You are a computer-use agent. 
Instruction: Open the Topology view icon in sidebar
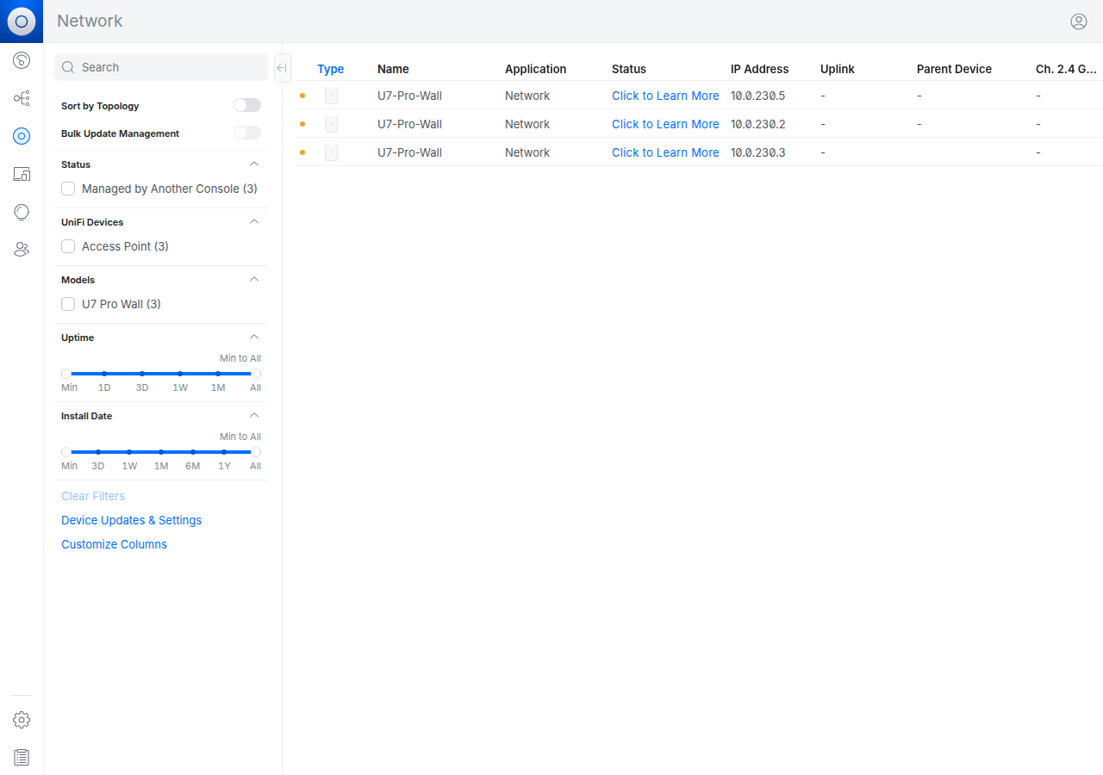point(22,98)
